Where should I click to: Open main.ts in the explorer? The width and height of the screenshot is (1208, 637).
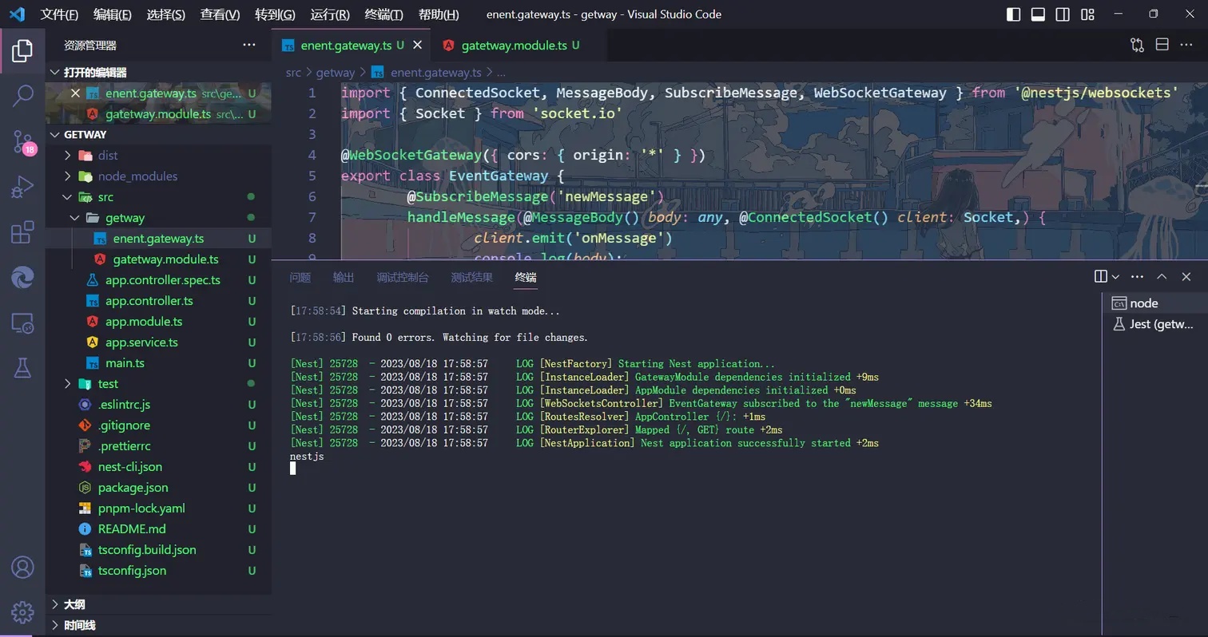pyautogui.click(x=125, y=363)
